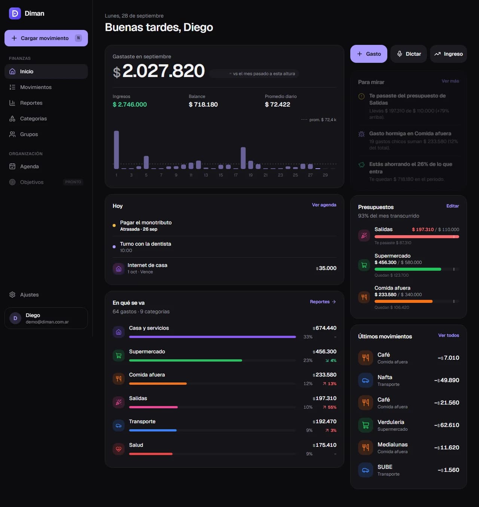
Task: Click the Objetivos item marked PRONTO
Action: [x=46, y=182]
